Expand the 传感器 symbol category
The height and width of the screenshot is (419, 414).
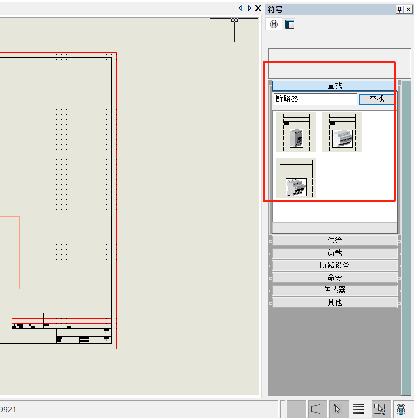[x=334, y=290]
